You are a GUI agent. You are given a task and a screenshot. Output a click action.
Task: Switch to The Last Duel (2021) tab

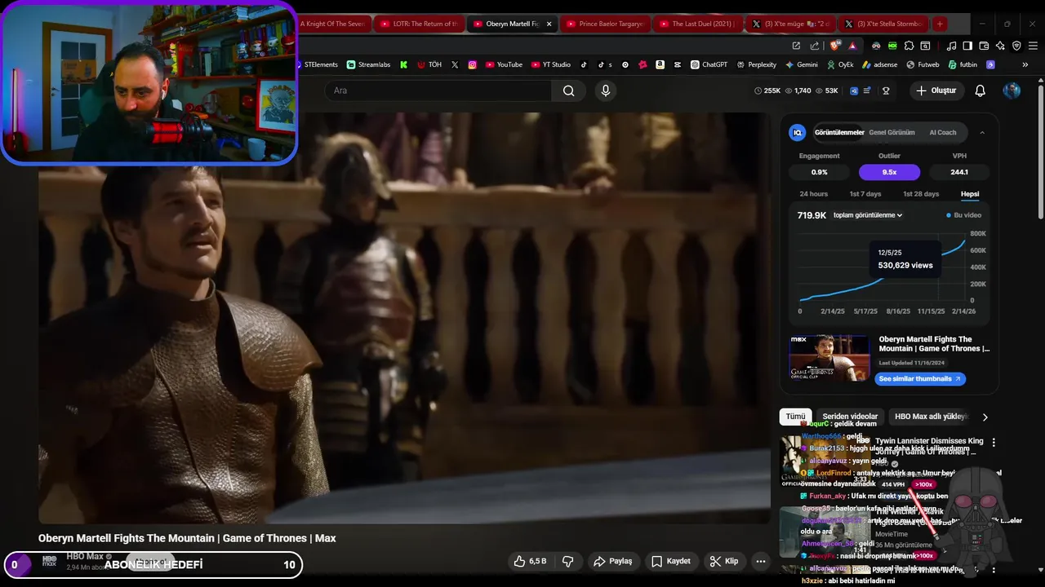[699, 24]
